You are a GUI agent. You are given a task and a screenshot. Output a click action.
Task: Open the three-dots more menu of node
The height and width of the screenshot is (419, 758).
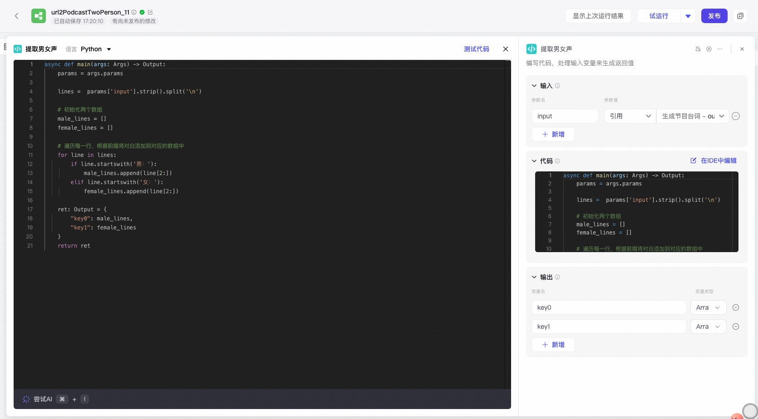(x=720, y=49)
